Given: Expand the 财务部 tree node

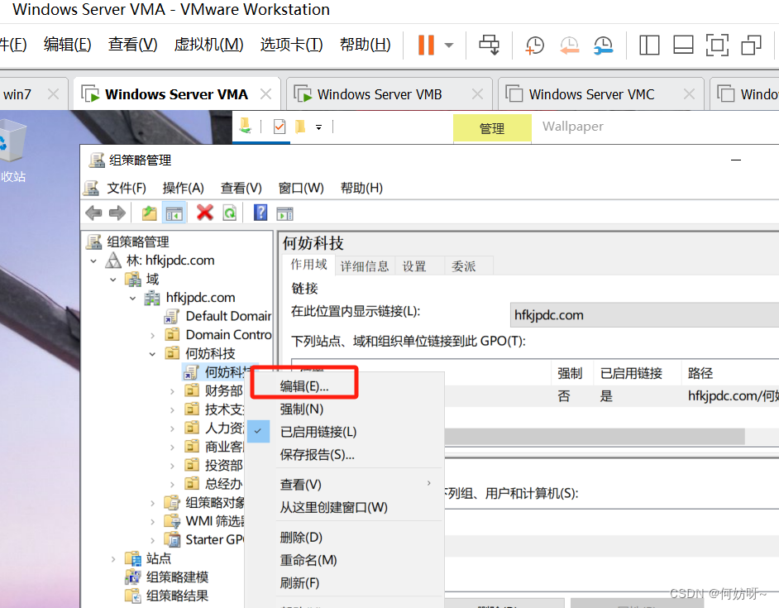Looking at the screenshot, I should (x=173, y=390).
